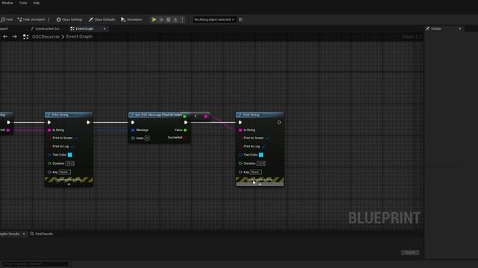
Task: Click second Print String Duration field
Action: pyautogui.click(x=261, y=164)
